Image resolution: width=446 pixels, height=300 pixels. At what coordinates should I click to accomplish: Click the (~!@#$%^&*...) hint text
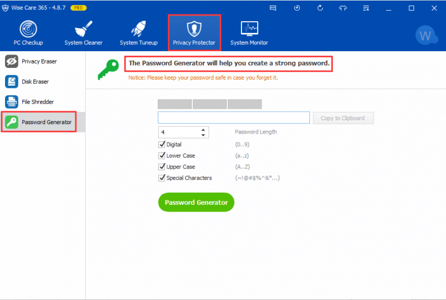tap(258, 178)
